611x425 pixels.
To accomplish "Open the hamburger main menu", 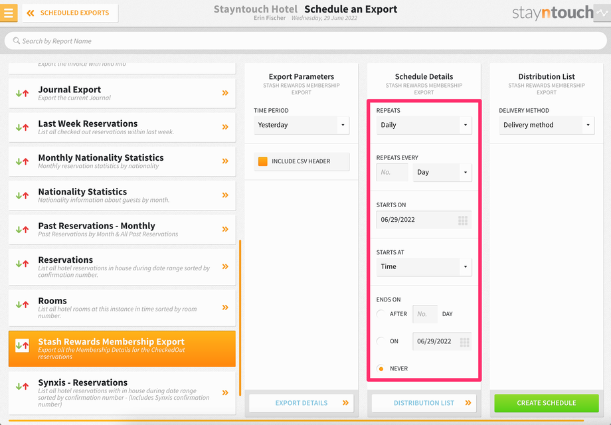I will [8, 13].
